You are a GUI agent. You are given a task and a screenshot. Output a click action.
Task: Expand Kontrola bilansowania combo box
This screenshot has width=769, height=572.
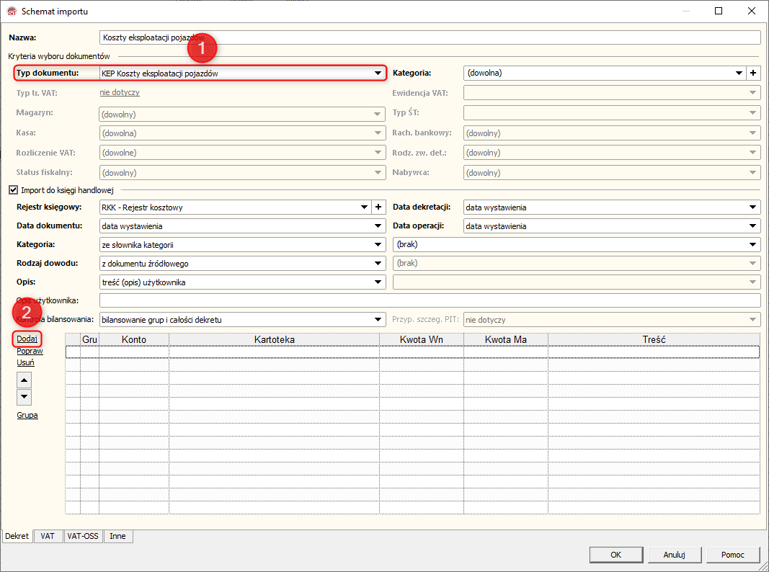377,319
